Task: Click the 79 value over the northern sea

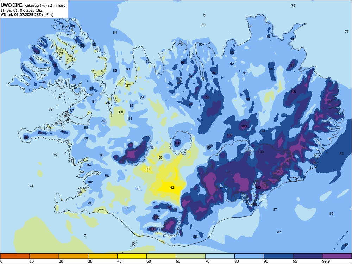Action: (293, 6)
